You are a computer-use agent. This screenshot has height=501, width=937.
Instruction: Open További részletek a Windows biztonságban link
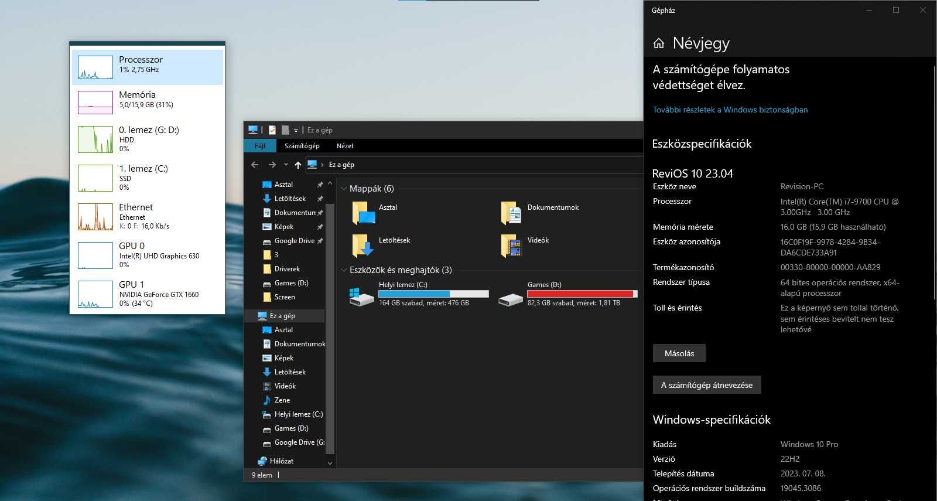pos(730,110)
